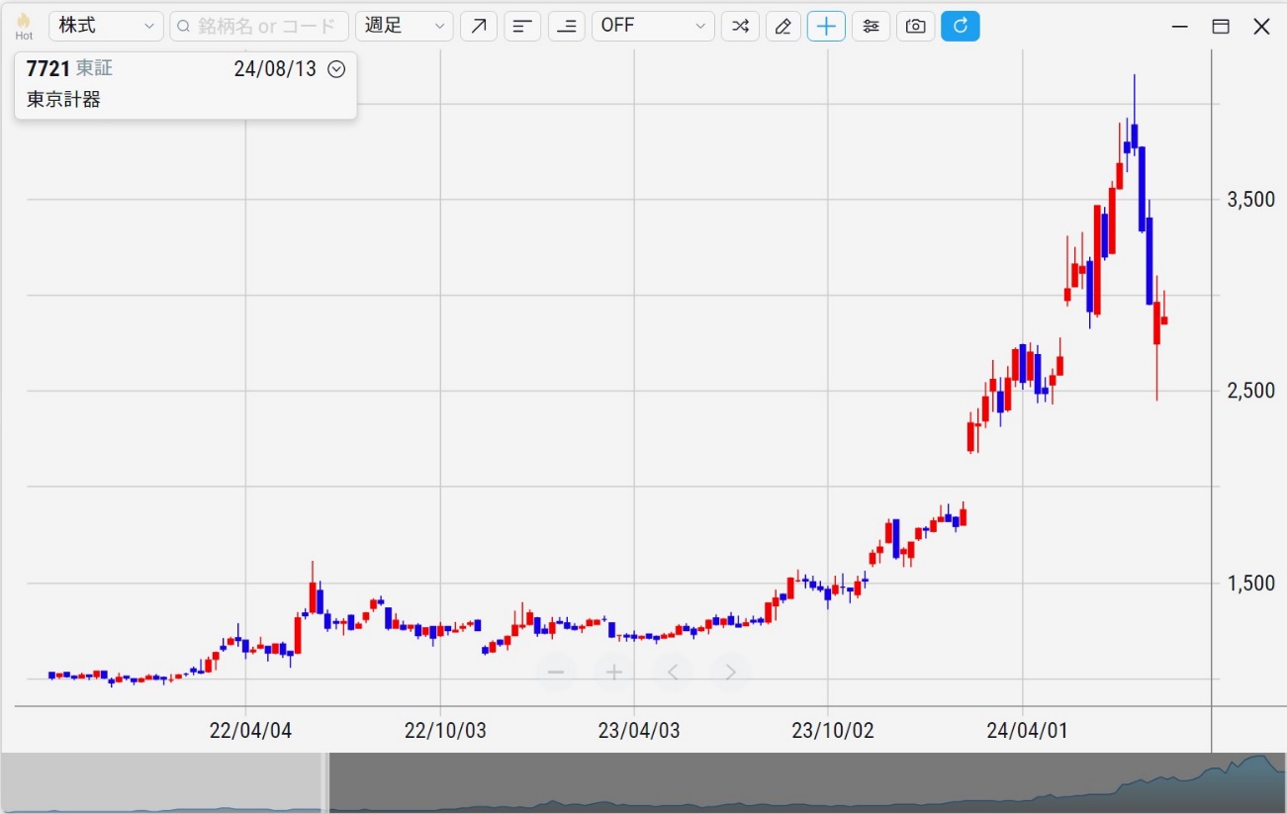
Task: Select the pencil drawing tool
Action: tap(783, 26)
